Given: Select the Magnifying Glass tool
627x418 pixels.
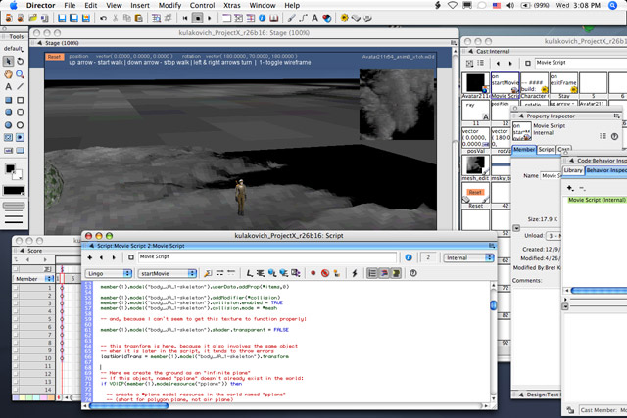Looking at the screenshot, I should coord(20,74).
